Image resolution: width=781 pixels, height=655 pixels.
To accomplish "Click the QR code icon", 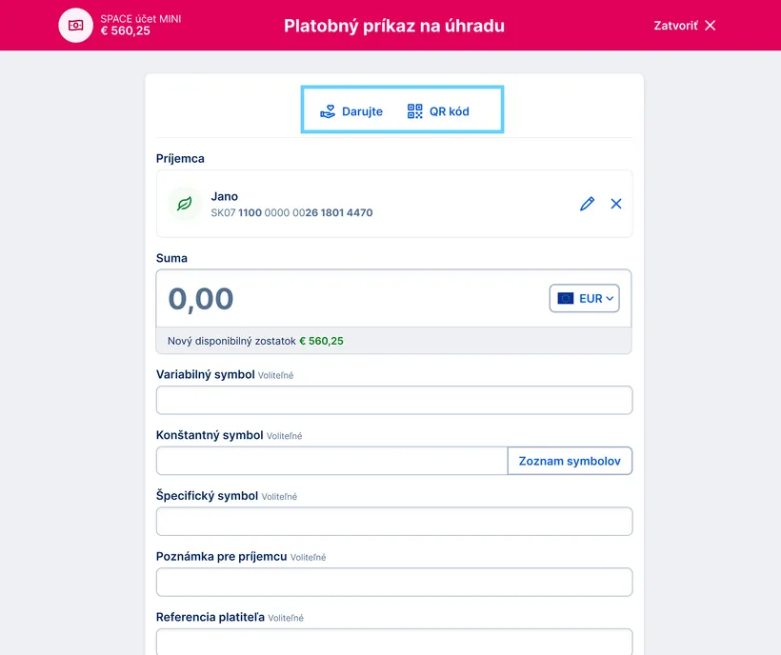I will [x=414, y=111].
